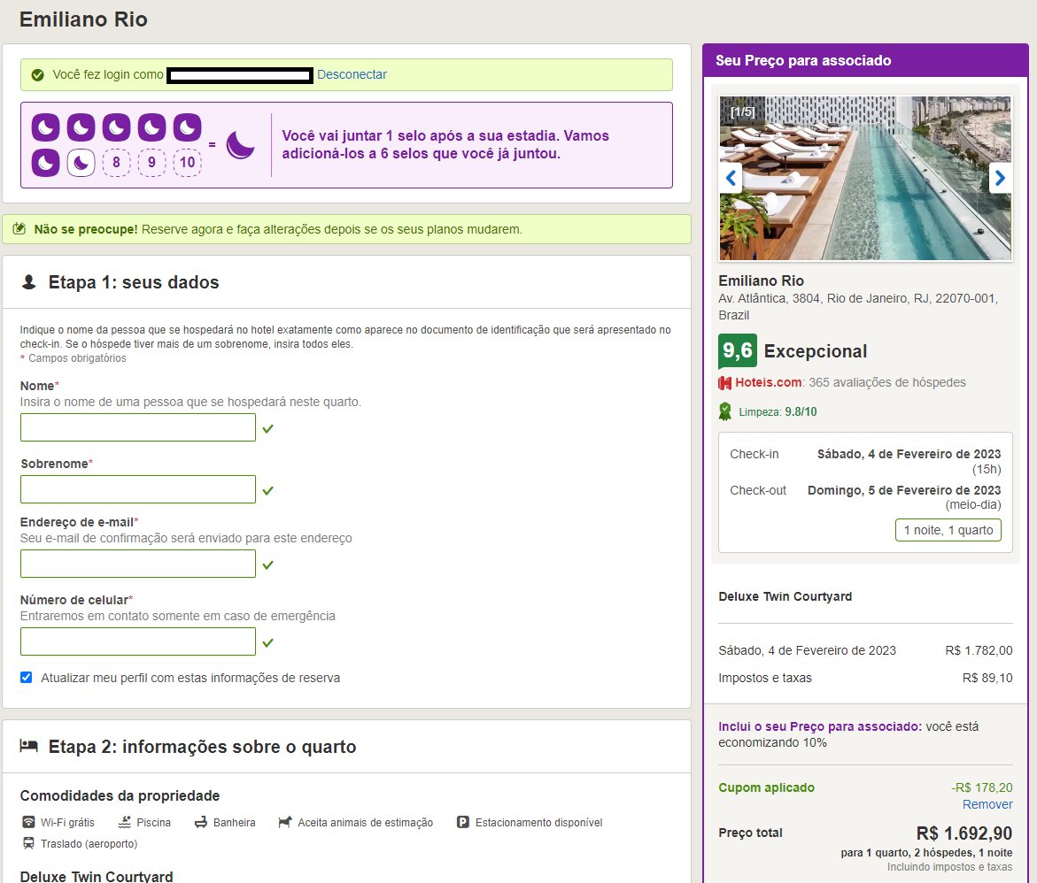The width and height of the screenshot is (1037, 883).
Task: Focus the Nome input field
Action: (x=138, y=427)
